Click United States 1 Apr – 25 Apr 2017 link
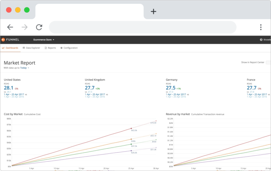The height and width of the screenshot is (171, 271). [14, 94]
